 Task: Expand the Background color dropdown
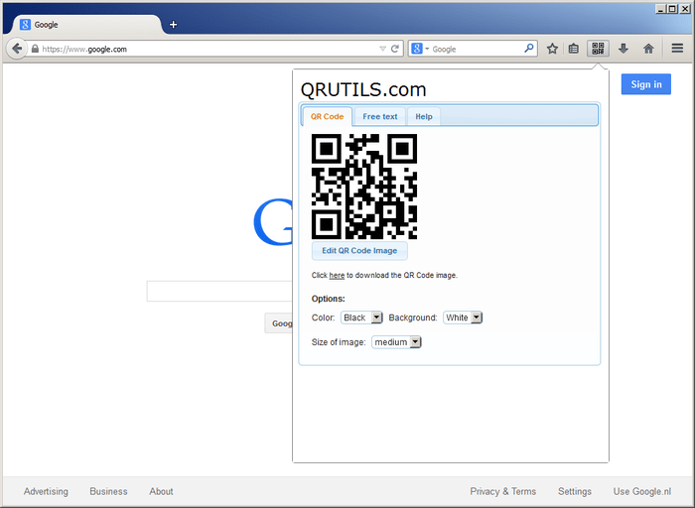[463, 317]
